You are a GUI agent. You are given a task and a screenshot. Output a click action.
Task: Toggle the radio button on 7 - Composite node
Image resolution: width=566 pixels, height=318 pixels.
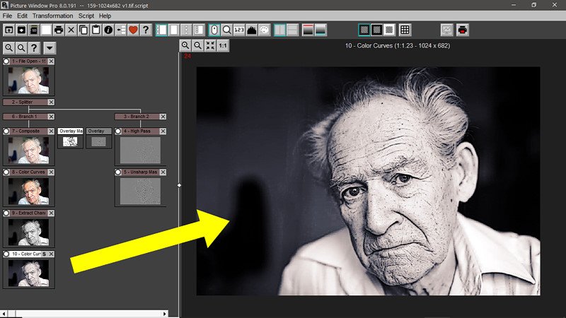pos(6,131)
